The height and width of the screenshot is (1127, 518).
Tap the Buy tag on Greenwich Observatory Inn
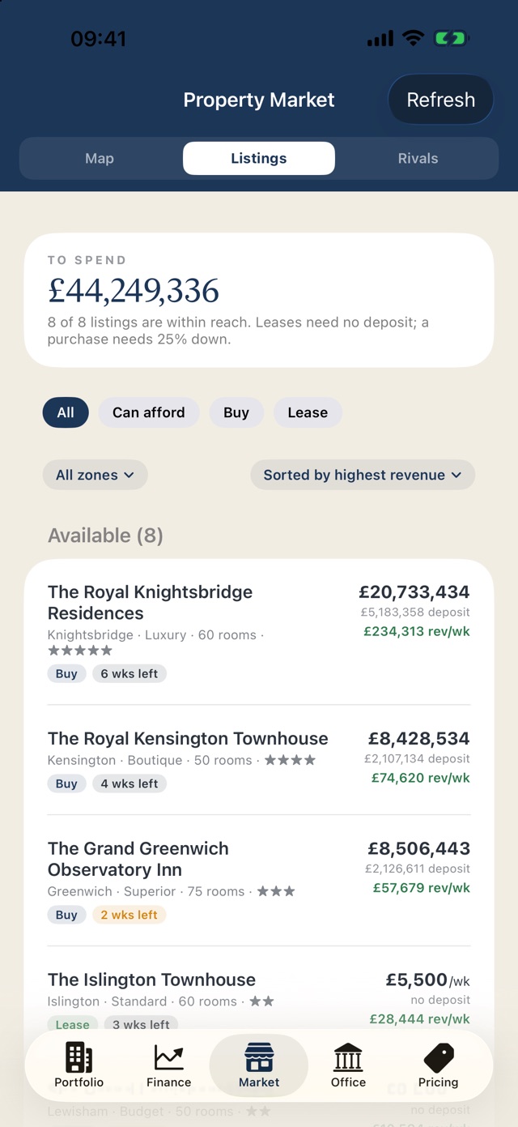[x=67, y=915]
